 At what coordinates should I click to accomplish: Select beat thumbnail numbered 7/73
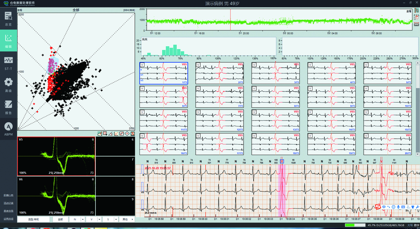(220, 97)
